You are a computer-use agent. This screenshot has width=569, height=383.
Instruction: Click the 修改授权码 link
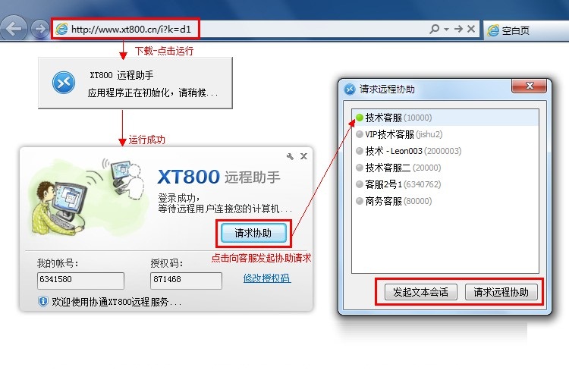(x=267, y=278)
